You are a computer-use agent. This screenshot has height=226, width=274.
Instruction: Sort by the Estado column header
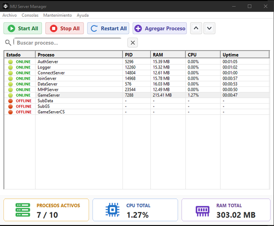click(20, 55)
